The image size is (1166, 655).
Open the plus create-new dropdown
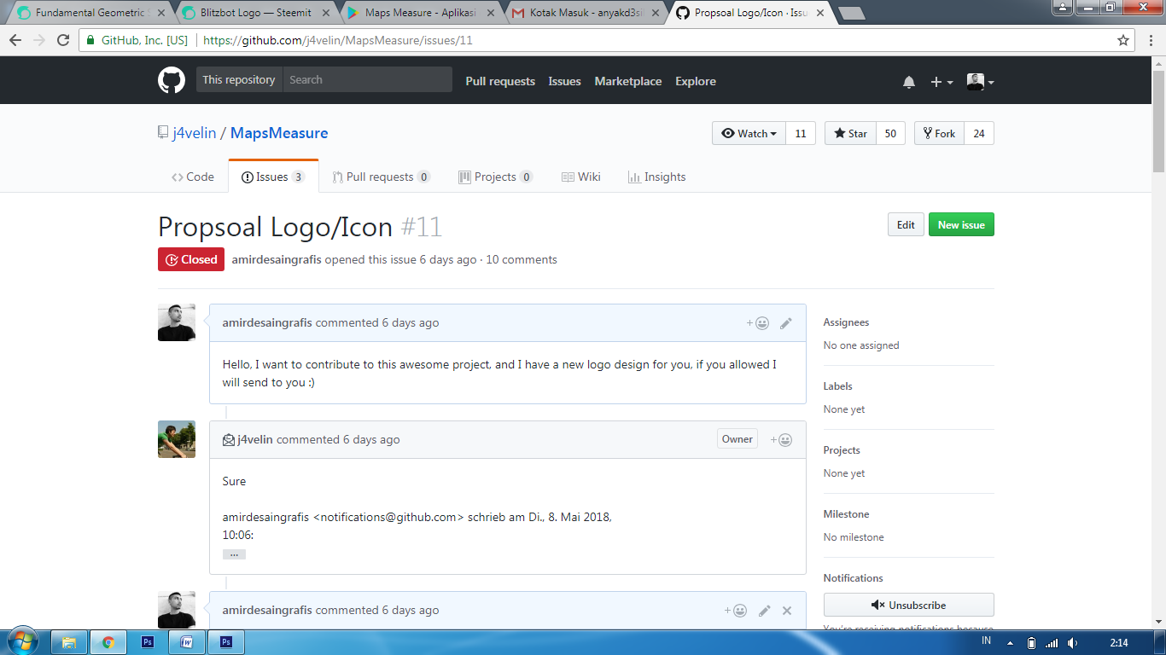click(x=942, y=82)
